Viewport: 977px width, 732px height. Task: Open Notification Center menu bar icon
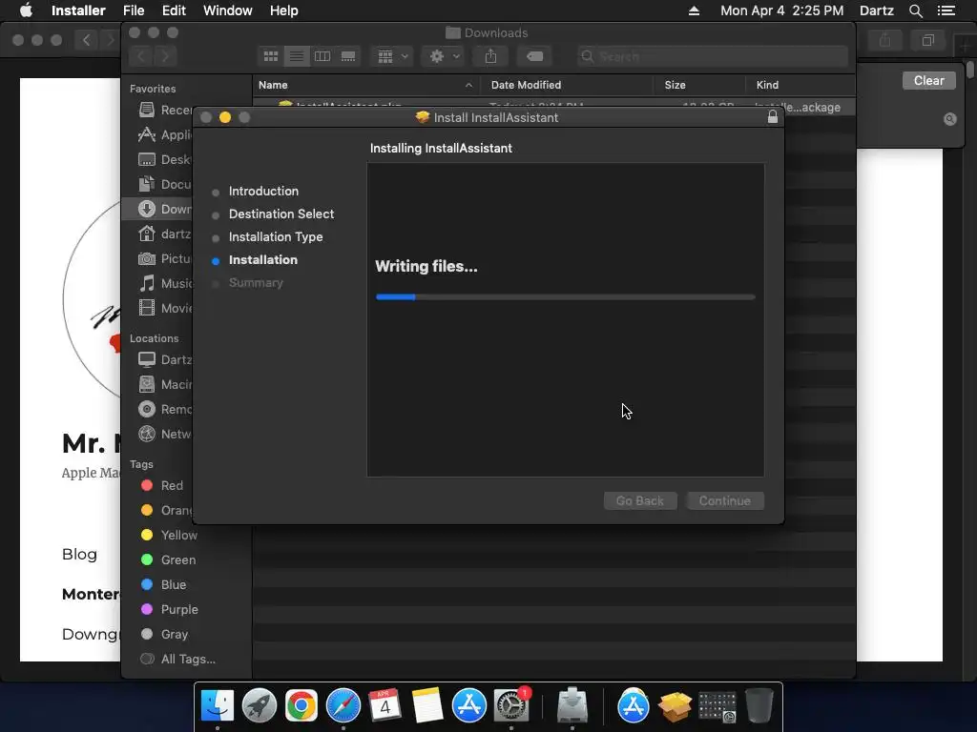pos(946,10)
